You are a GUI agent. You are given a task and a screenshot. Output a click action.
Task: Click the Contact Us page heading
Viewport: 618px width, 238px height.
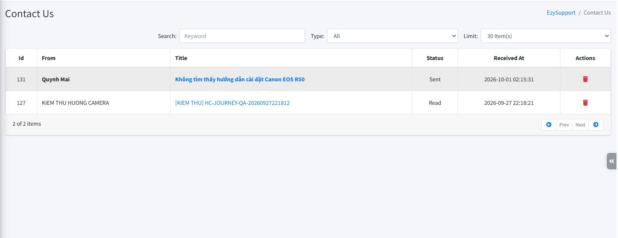30,14
